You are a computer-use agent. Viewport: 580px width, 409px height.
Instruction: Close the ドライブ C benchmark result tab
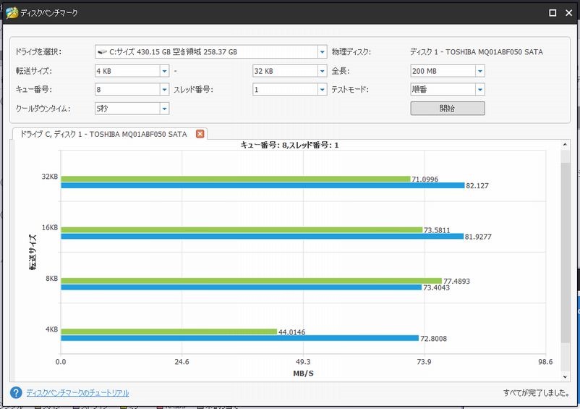tap(200, 134)
